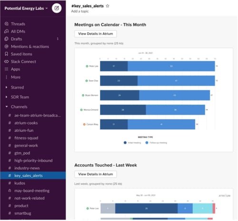
Task: Open the atrium-cooks channel
Action: click(33, 123)
